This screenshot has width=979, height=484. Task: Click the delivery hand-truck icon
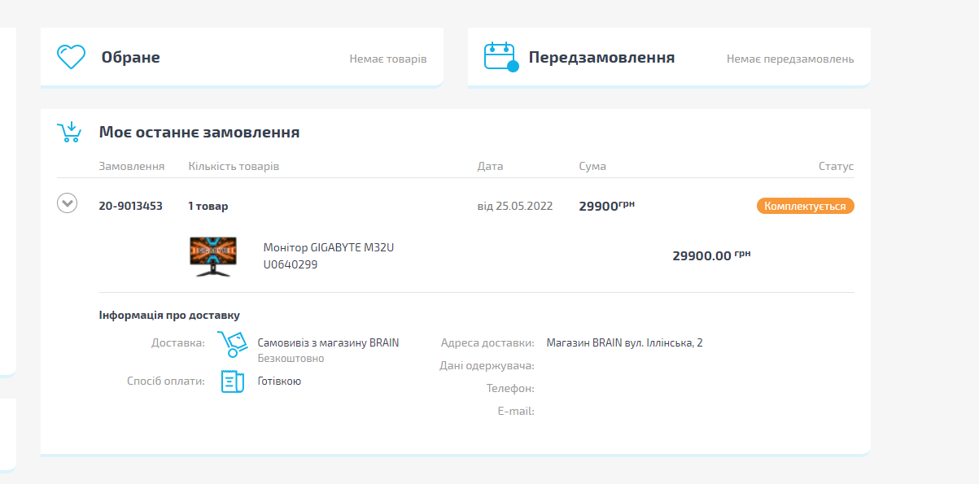232,344
